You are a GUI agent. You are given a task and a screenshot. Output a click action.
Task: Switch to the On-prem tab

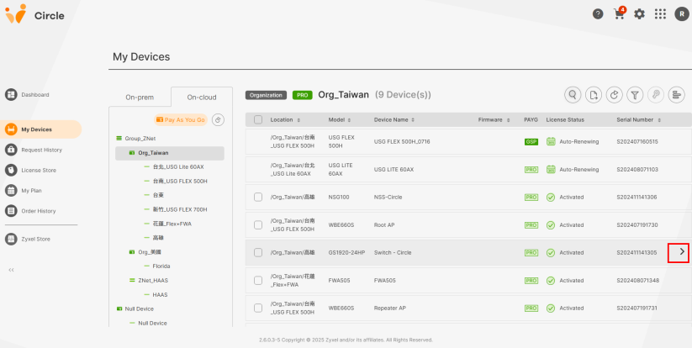(140, 97)
